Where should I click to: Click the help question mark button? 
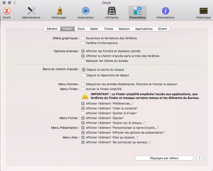point(199,158)
